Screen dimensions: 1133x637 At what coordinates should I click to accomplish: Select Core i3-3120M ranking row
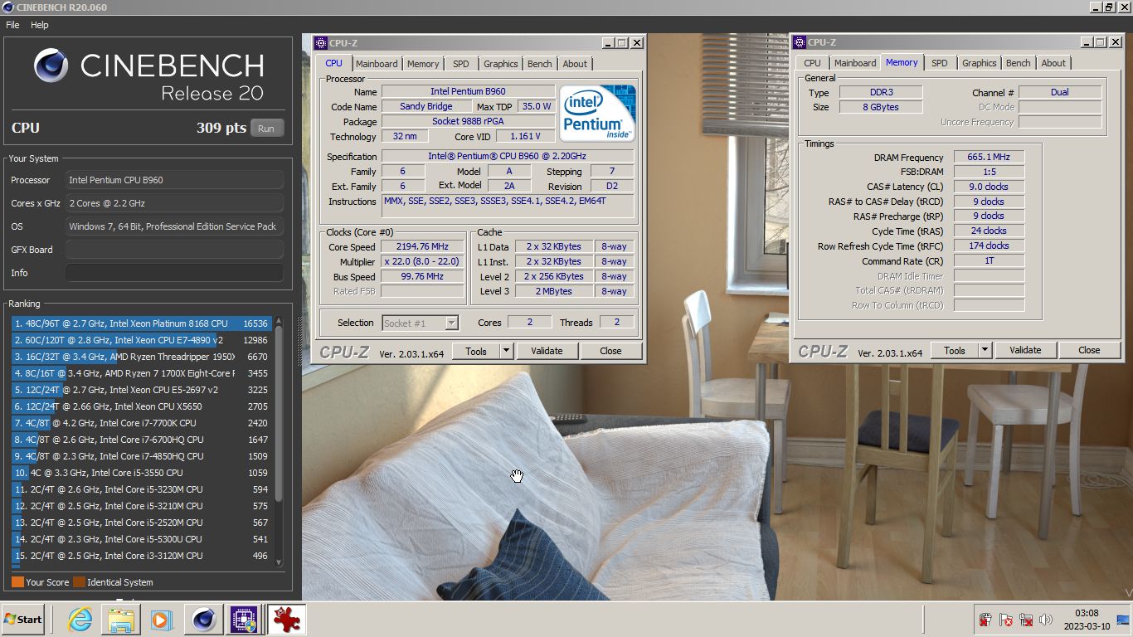coord(141,556)
